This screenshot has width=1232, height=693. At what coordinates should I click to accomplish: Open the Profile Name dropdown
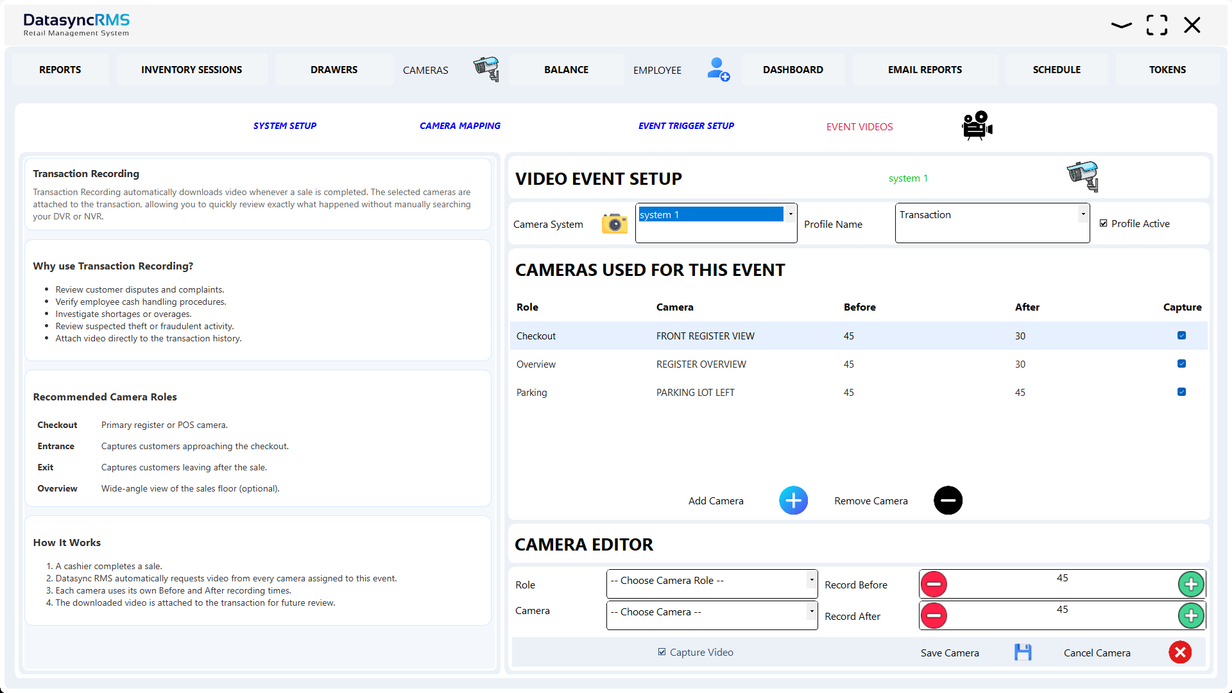1083,214
